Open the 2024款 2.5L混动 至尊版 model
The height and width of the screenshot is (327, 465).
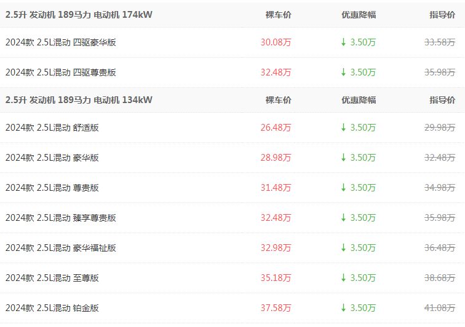click(x=52, y=278)
